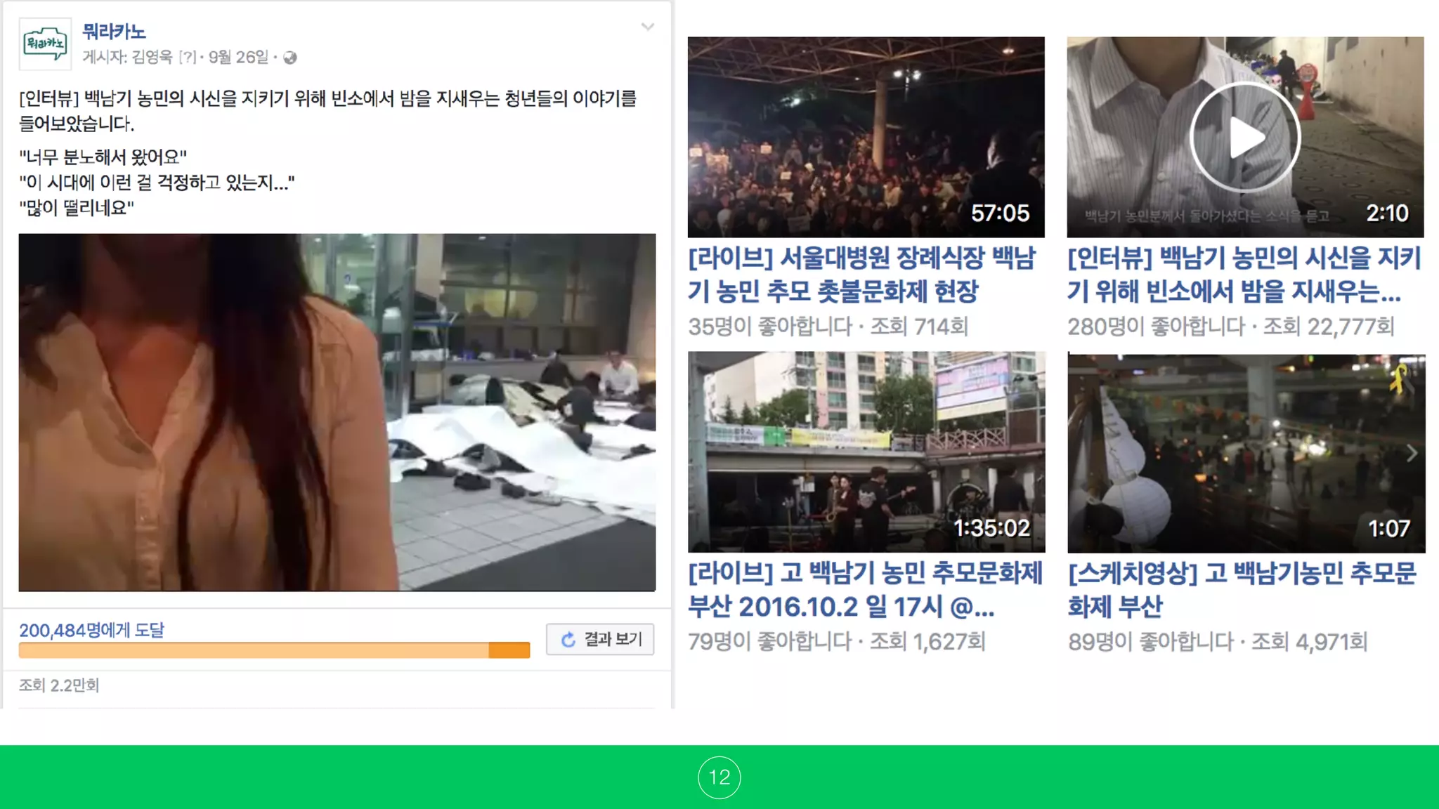This screenshot has height=809, width=1439.
Task: Click the 결과 보기 button
Action: pos(600,639)
